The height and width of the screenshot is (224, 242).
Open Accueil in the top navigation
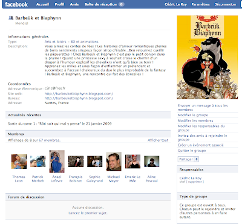pyautogui.click(x=42, y=4)
